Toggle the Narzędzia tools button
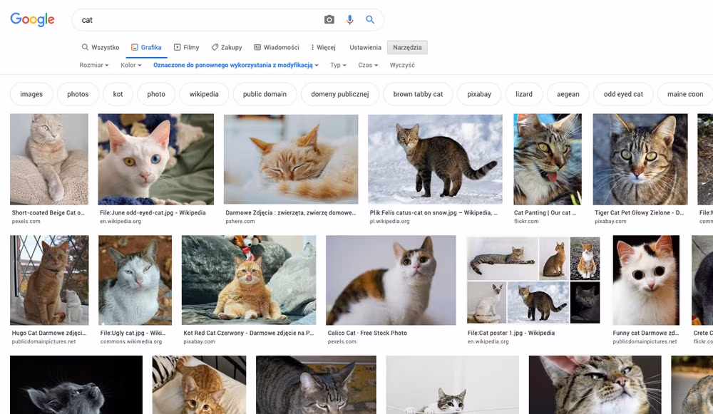Viewport: 713px width, 414px height. [x=407, y=47]
